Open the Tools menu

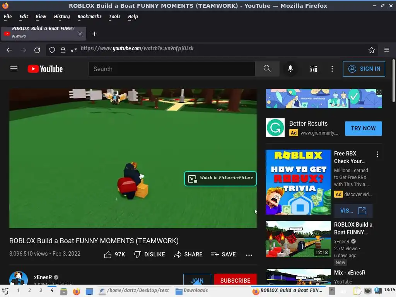click(114, 17)
